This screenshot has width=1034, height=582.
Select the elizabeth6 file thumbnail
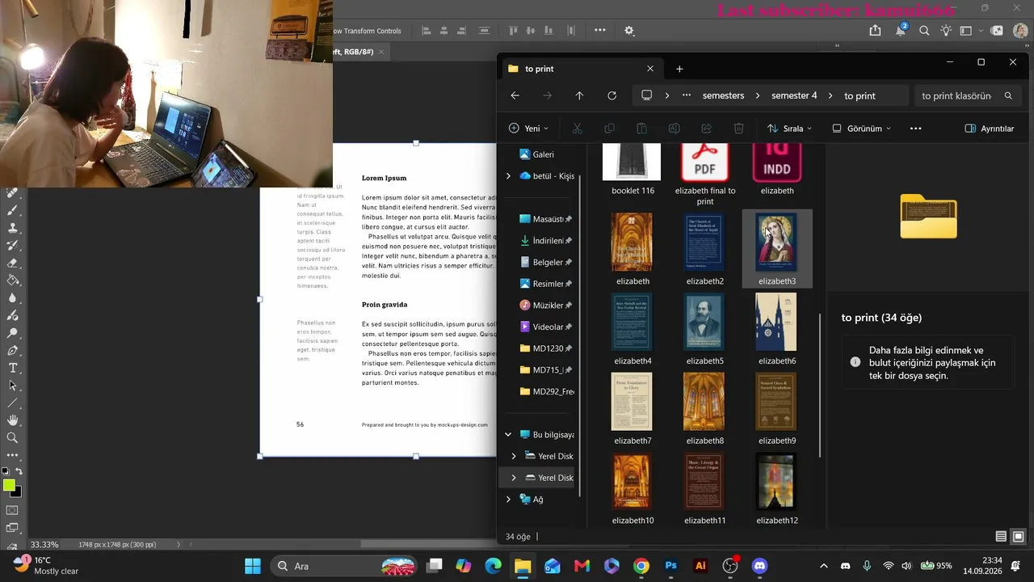776,330
